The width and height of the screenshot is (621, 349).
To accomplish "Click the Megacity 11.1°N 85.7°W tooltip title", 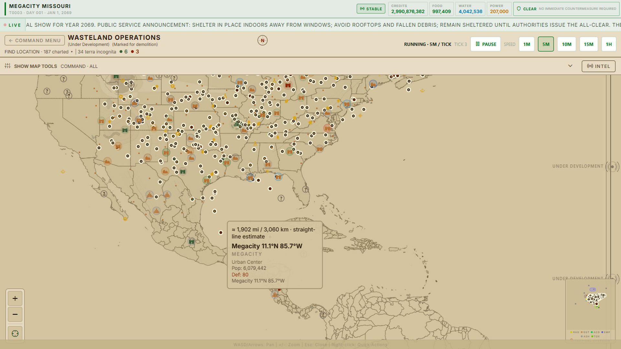I will 267,246.
